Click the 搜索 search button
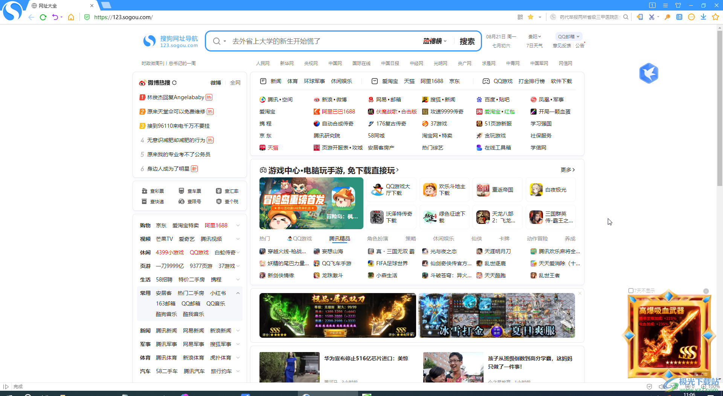Image resolution: width=723 pixels, height=396 pixels. (467, 41)
